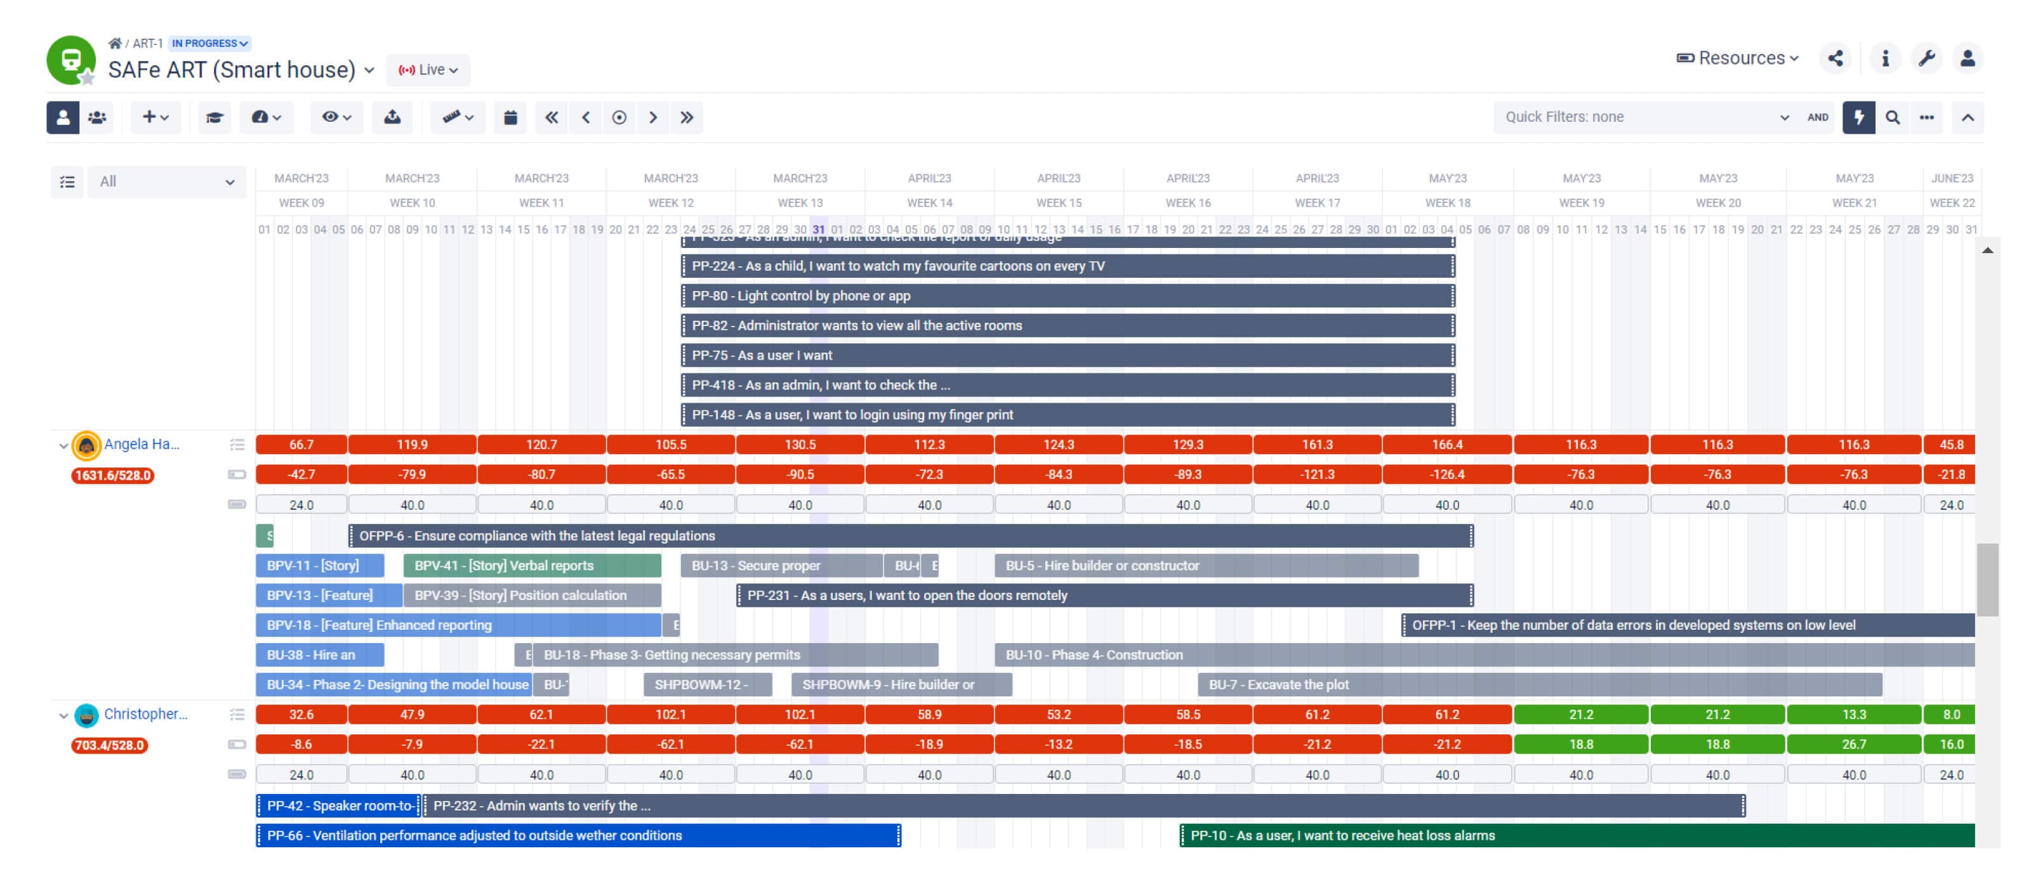This screenshot has height=879, width=2031.
Task: Click Angela's 166.4 week 18 workload cell
Action: tap(1447, 445)
